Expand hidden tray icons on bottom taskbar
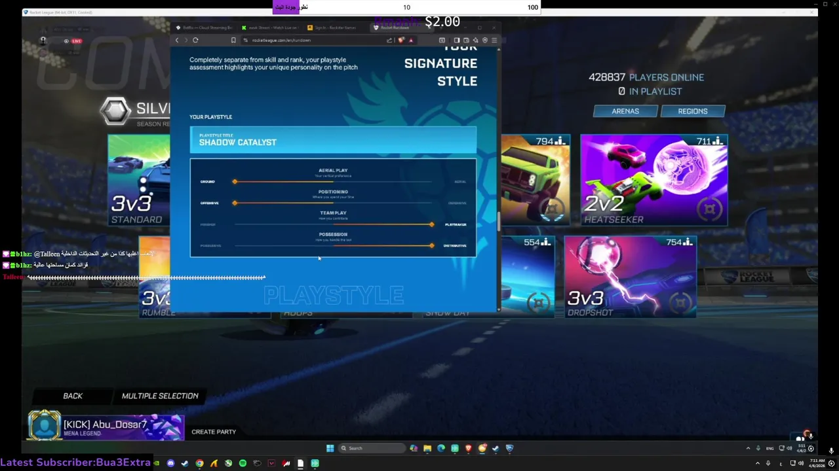The width and height of the screenshot is (839, 471). (x=758, y=463)
